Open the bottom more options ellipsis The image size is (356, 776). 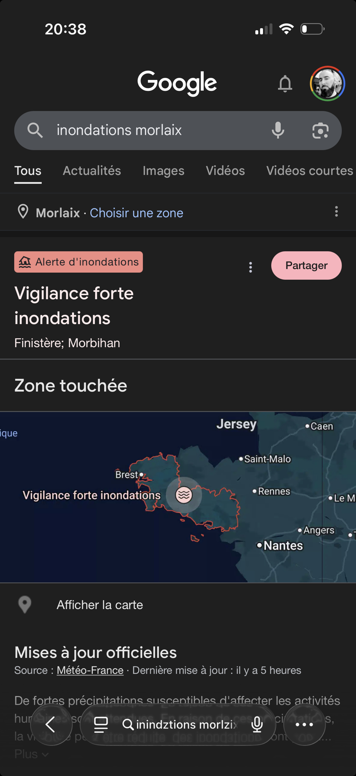tap(304, 724)
